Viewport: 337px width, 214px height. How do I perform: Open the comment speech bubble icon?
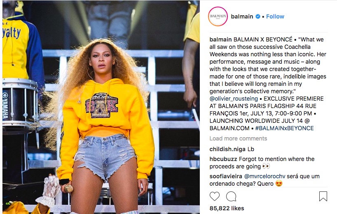pyautogui.click(x=231, y=196)
